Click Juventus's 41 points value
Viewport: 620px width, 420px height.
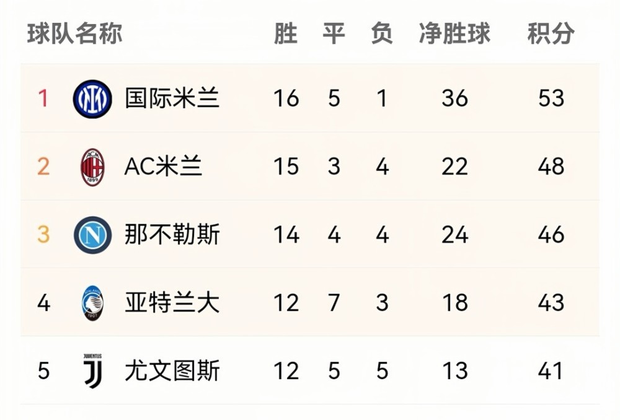point(550,371)
